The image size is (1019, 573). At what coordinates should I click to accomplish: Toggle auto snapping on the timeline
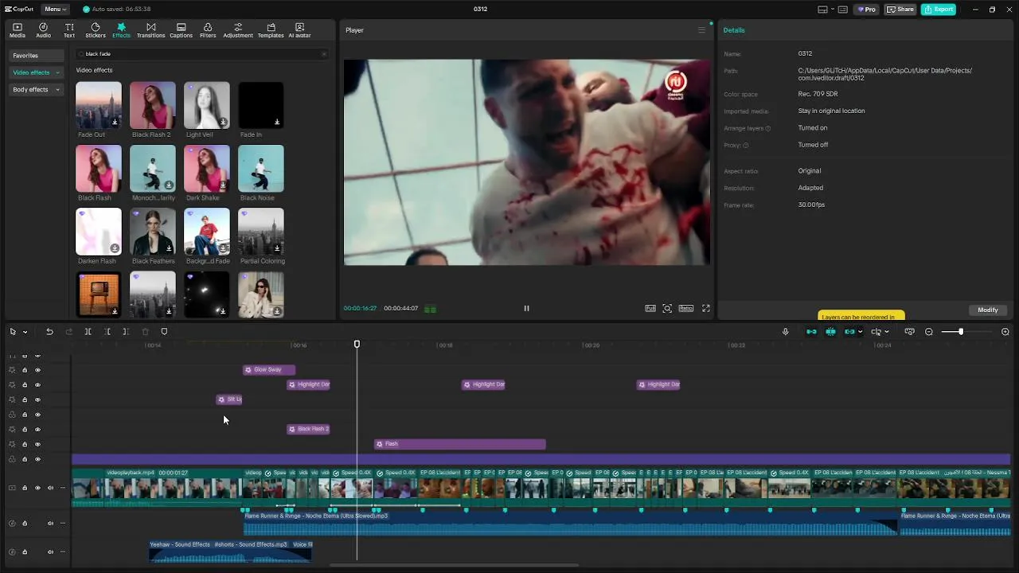[830, 332]
